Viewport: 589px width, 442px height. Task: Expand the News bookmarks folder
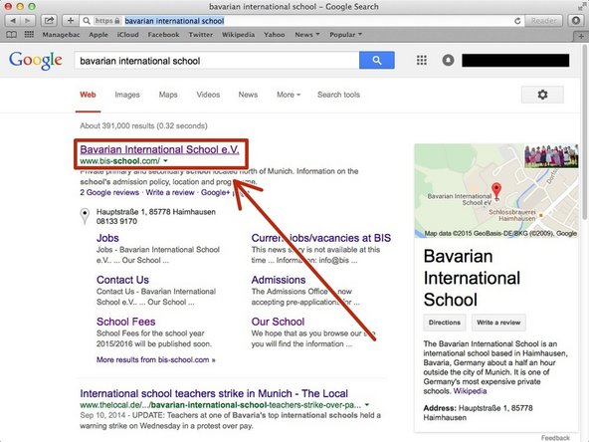pyautogui.click(x=306, y=35)
